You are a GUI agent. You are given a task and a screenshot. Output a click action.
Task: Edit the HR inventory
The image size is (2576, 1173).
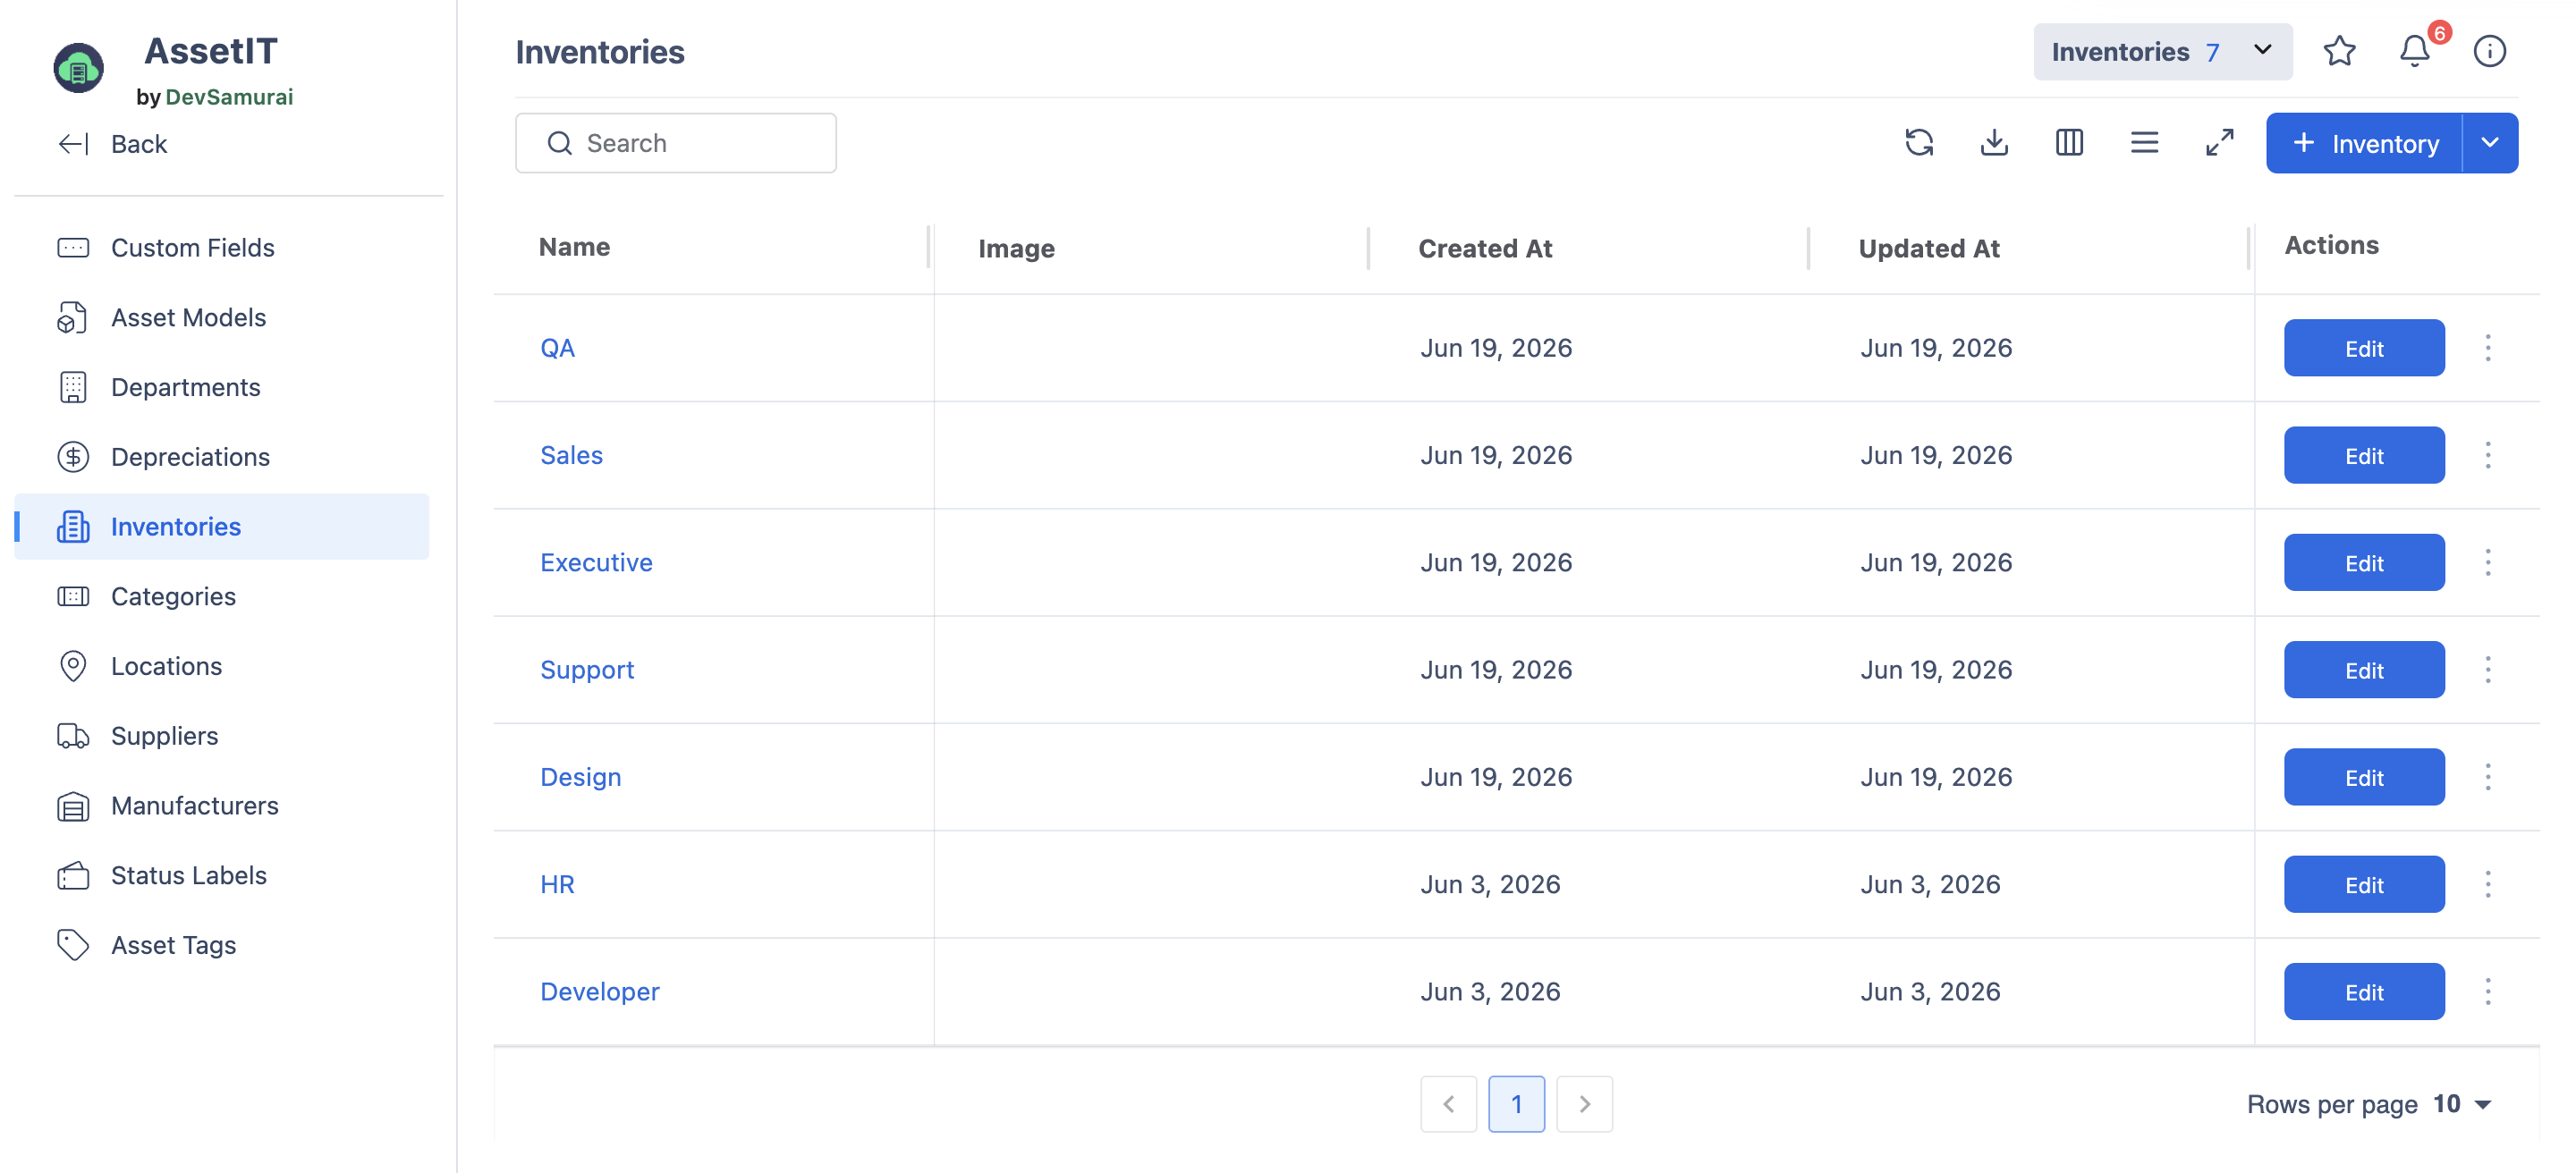(2364, 884)
